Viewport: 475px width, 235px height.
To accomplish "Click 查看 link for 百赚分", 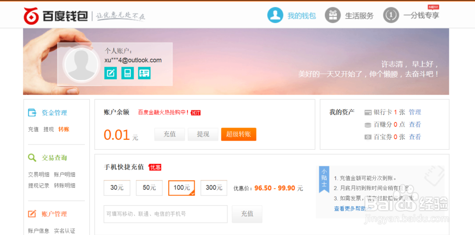I will (x=415, y=125).
